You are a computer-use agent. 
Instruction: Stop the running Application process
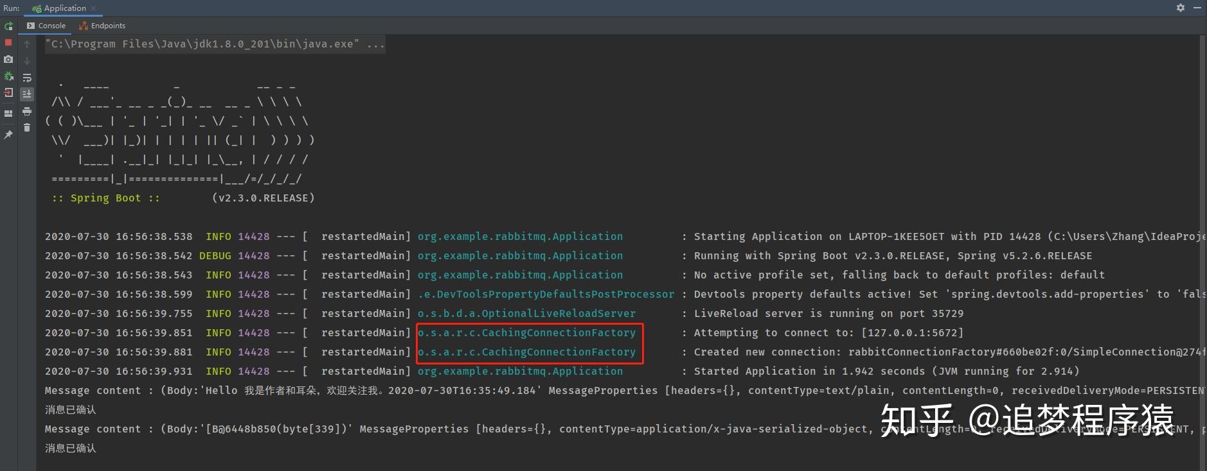point(8,42)
